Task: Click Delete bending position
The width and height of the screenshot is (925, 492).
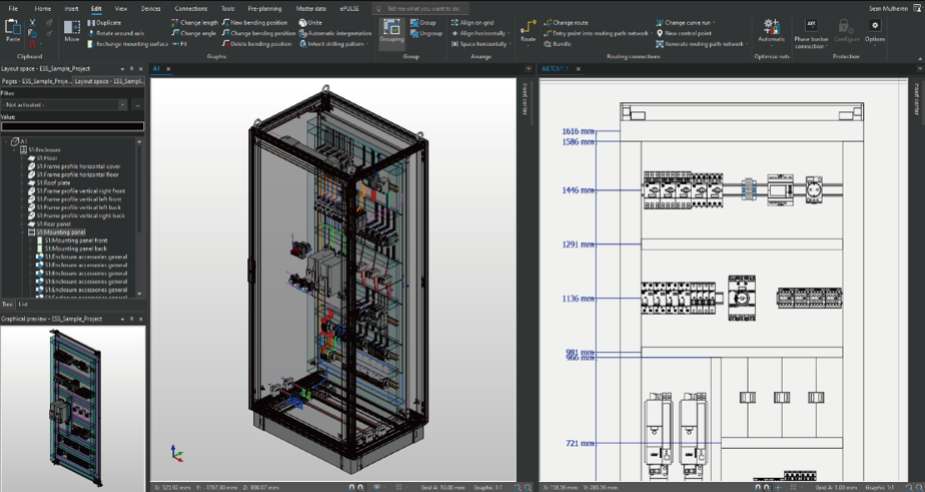Action: point(256,43)
